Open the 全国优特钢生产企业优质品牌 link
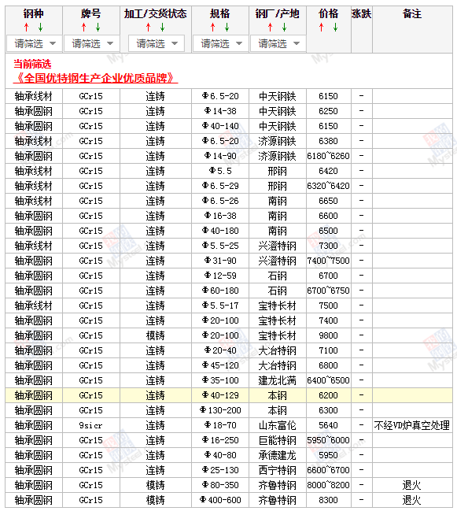The width and height of the screenshot is (457, 511). click(x=95, y=78)
